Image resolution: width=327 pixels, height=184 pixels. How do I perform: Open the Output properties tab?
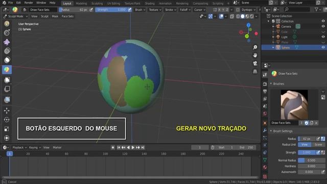[x=265, y=91]
